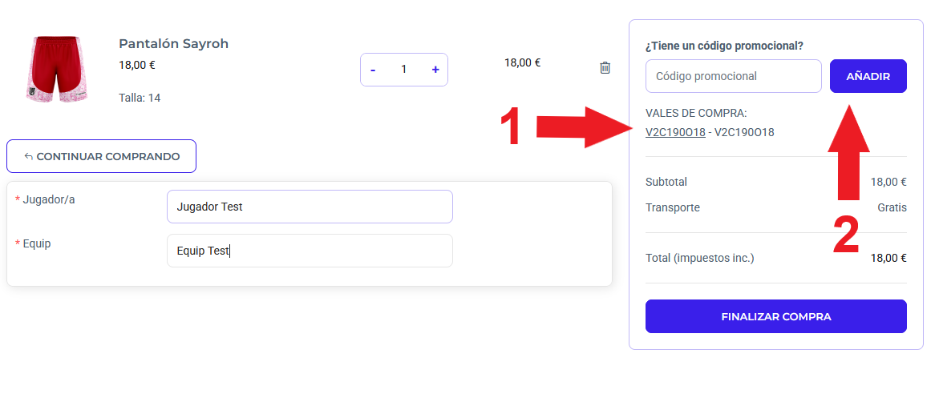Focus the Equip field containing Equip Test
This screenshot has width=931, height=418.
310,250
